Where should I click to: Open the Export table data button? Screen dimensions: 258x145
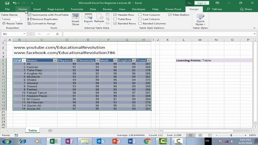coord(88,19)
